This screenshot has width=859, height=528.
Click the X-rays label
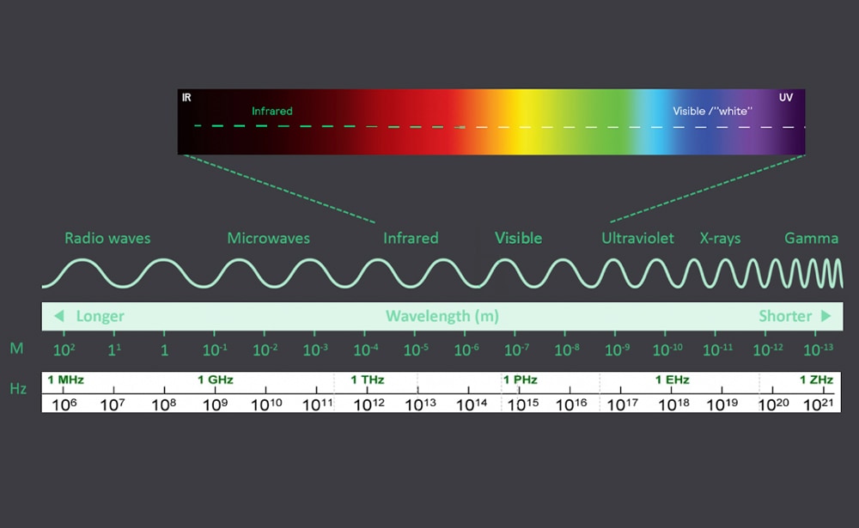(x=720, y=238)
